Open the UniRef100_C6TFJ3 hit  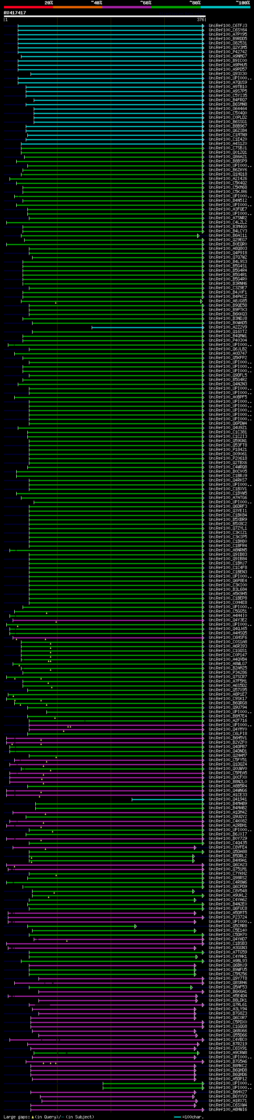(227, 26)
